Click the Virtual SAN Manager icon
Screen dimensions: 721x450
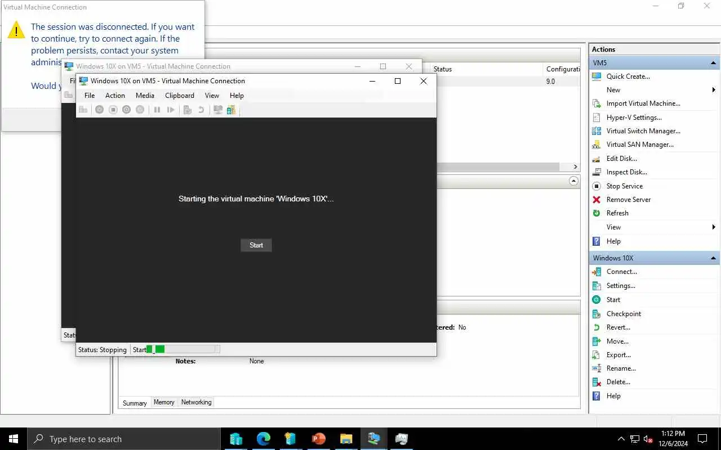597,145
